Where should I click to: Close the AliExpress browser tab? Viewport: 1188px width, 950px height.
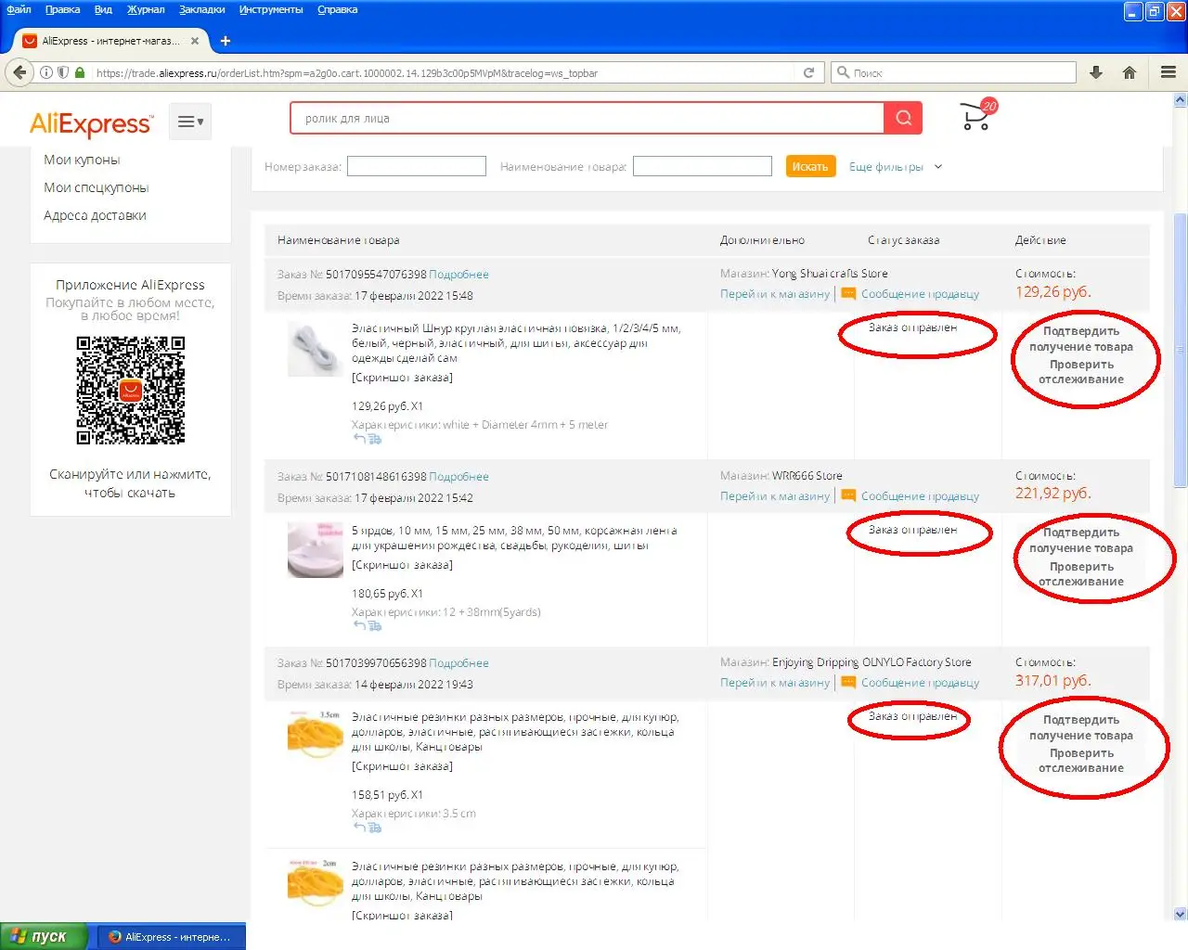(x=195, y=41)
